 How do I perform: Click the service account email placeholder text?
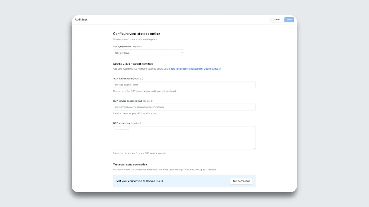pyautogui.click(x=139, y=107)
